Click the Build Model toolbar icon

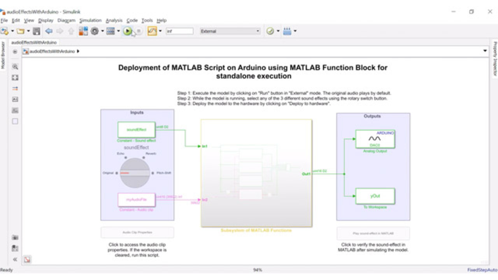(x=287, y=31)
